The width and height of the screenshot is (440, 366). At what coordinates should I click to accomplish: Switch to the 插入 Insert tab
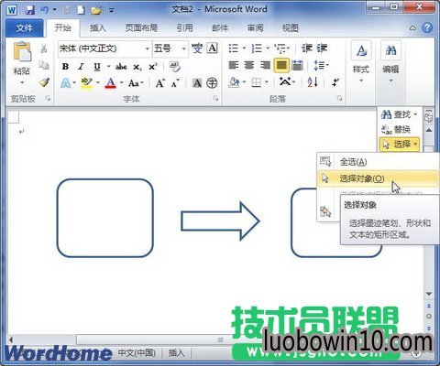tap(98, 28)
